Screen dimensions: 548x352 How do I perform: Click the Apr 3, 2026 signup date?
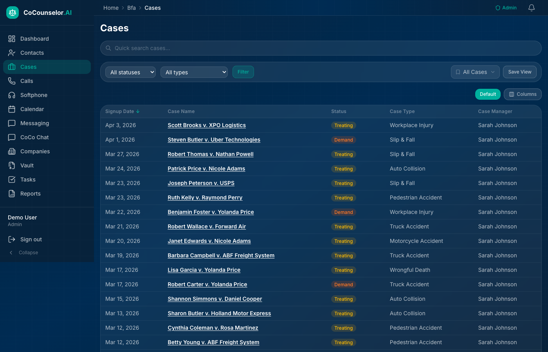pyautogui.click(x=121, y=125)
